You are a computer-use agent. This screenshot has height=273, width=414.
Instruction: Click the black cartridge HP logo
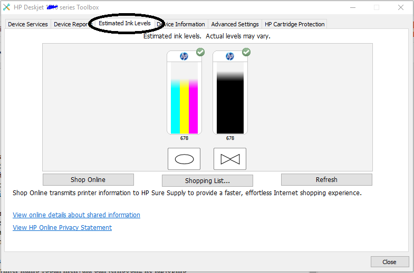(x=230, y=56)
